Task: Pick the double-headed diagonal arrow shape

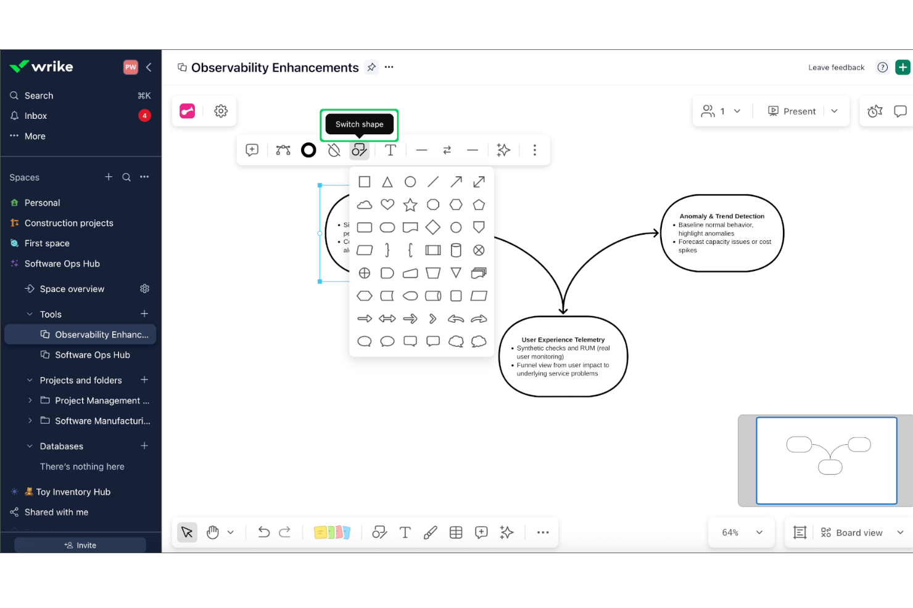Action: point(479,182)
